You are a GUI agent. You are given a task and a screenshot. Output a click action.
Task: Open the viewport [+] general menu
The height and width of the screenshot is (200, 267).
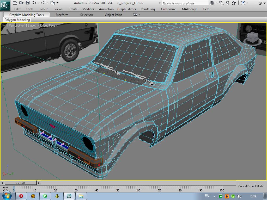point(4,26)
